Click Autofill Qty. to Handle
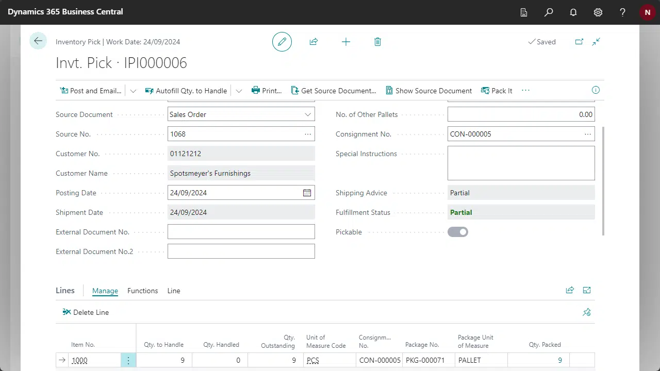This screenshot has width=660, height=371. (x=186, y=91)
